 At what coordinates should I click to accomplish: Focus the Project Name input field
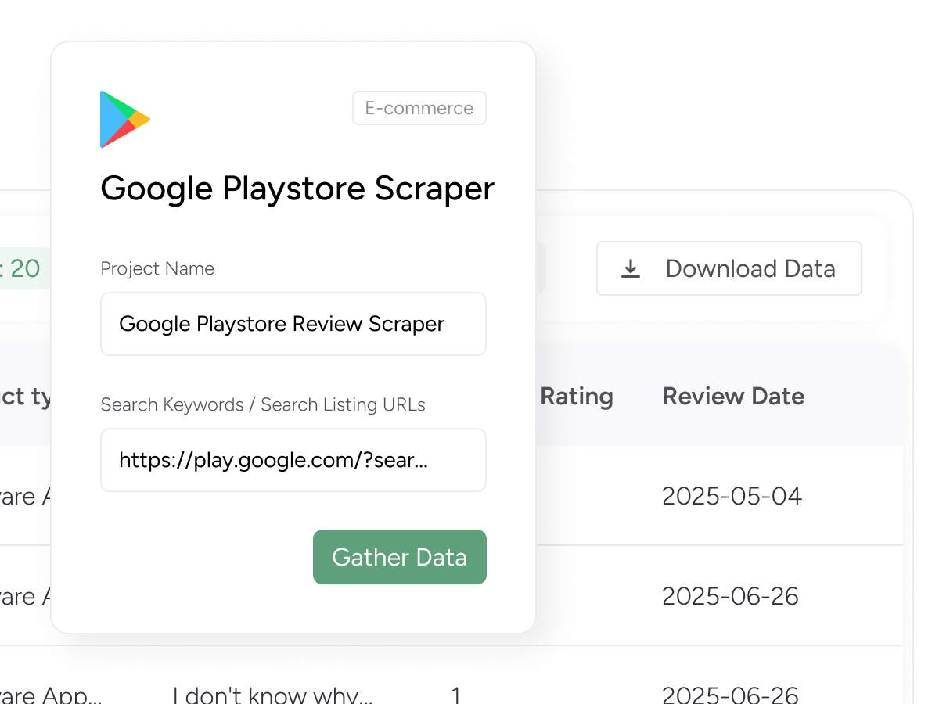(x=293, y=324)
